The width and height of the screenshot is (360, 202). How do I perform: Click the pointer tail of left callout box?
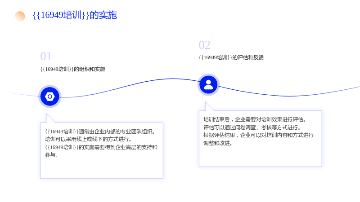(x=49, y=119)
